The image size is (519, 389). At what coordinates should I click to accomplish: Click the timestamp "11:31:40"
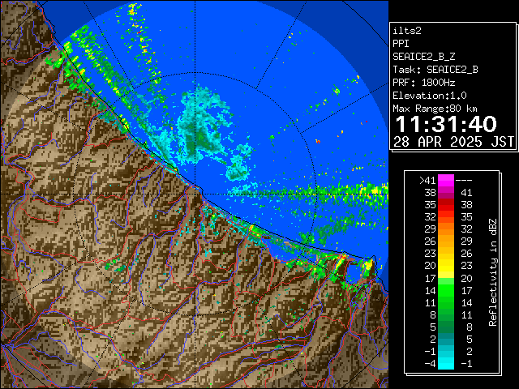pos(446,124)
